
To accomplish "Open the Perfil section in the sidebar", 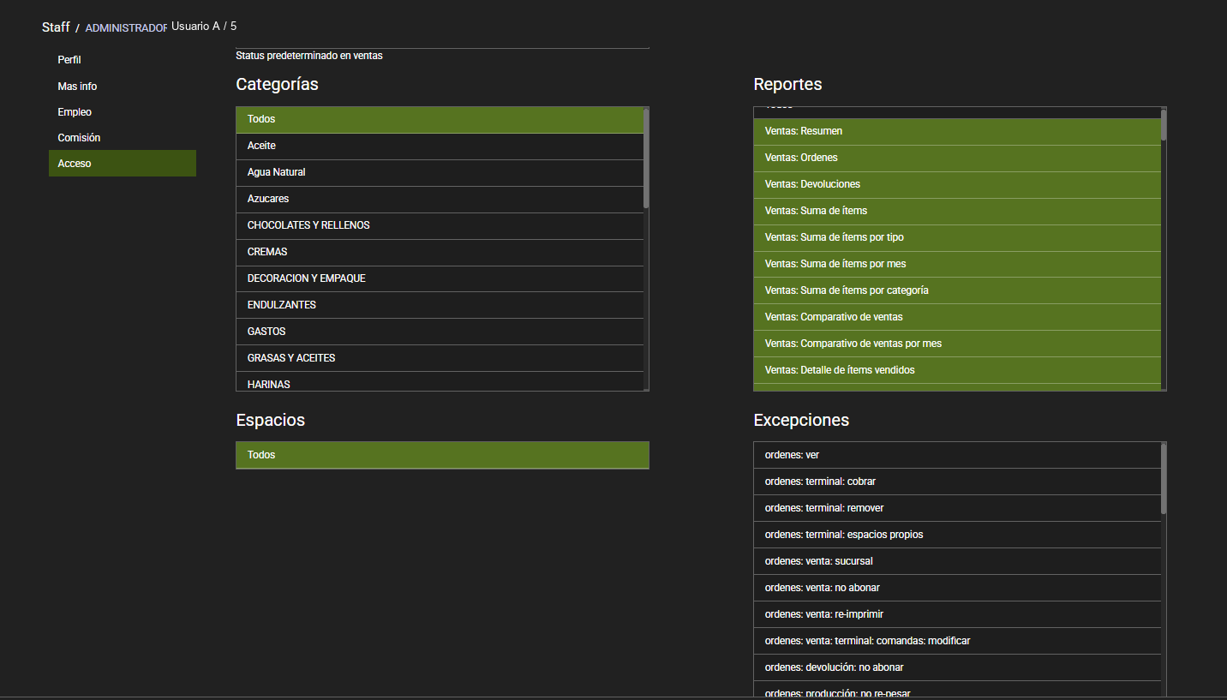I will click(x=123, y=60).
